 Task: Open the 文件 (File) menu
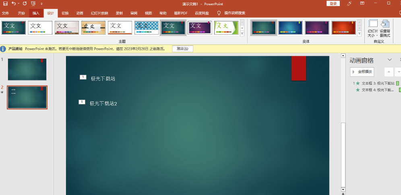(5, 13)
